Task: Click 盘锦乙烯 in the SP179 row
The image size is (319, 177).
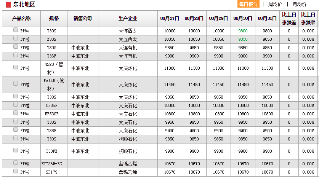Action: click(x=128, y=172)
